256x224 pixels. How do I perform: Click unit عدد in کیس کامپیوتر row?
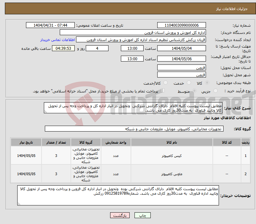click(116, 156)
